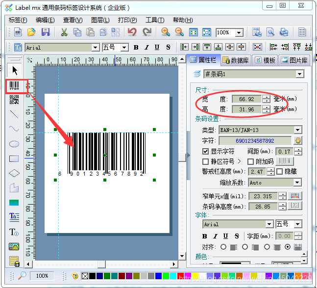Select the curve line tool
Viewport: 317px width, 288px height.
[14, 129]
